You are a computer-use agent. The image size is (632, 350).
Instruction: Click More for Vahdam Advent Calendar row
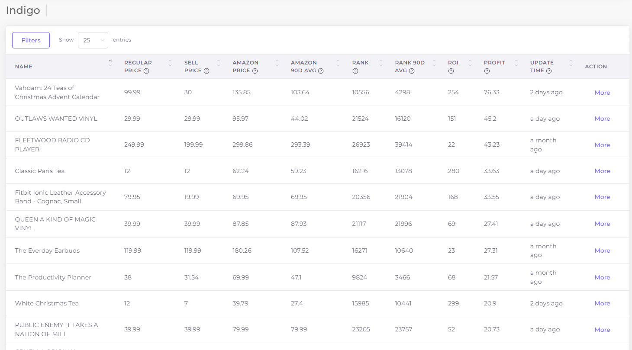602,93
